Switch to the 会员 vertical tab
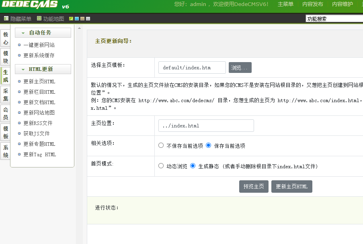This screenshot has width=363, height=244. point(6,113)
